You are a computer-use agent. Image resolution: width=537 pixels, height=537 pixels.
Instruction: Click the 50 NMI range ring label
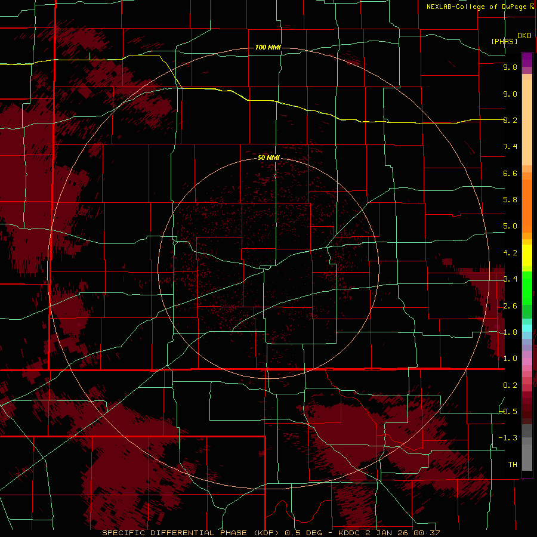tap(268, 158)
